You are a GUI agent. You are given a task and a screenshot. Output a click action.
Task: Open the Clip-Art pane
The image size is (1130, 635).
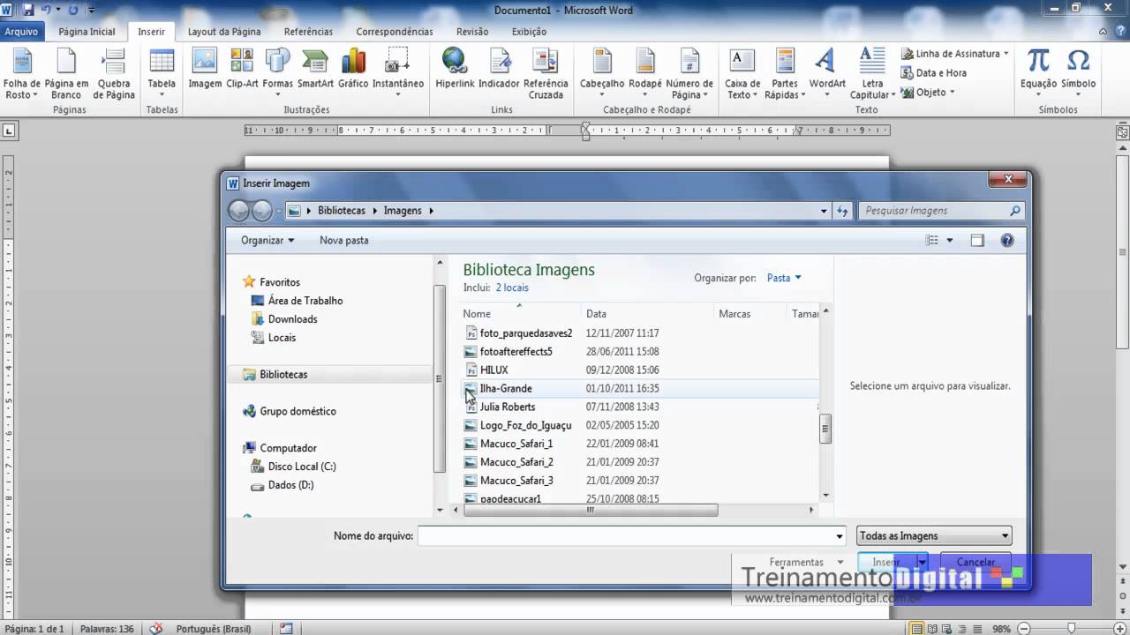242,69
